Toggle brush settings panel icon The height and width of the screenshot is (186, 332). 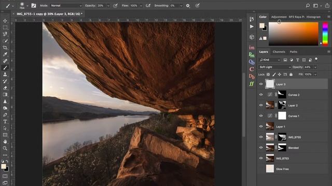point(34,6)
